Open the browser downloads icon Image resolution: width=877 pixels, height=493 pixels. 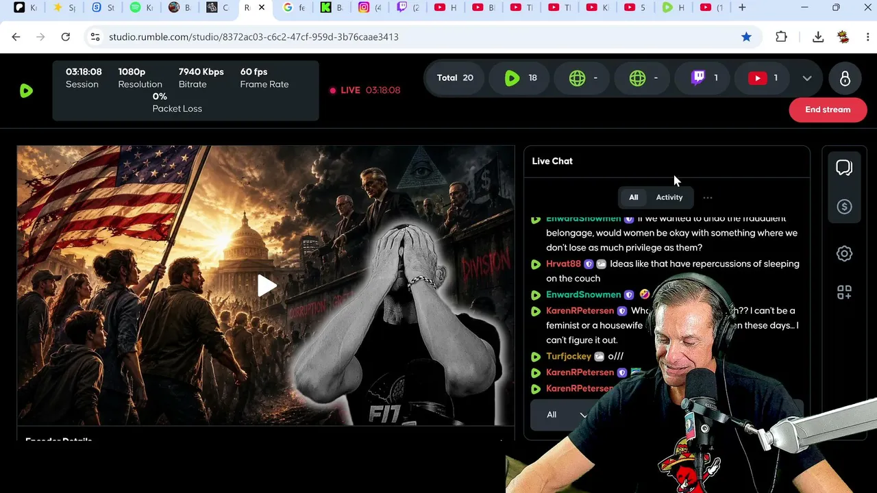818,37
